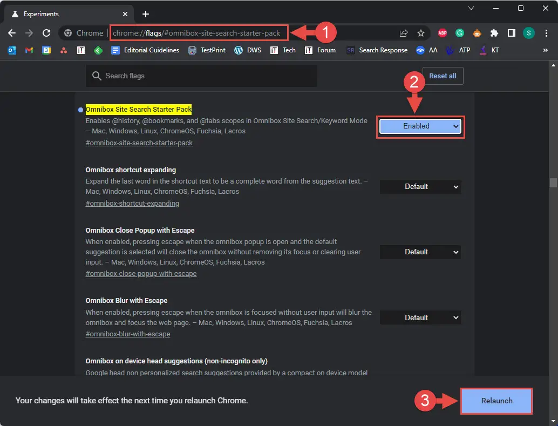This screenshot has width=558, height=426.
Task: Open the Search Response bookmark
Action: (377, 50)
